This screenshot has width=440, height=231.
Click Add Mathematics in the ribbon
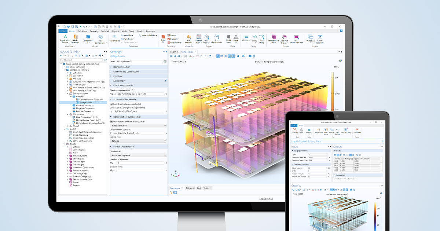pos(216,39)
